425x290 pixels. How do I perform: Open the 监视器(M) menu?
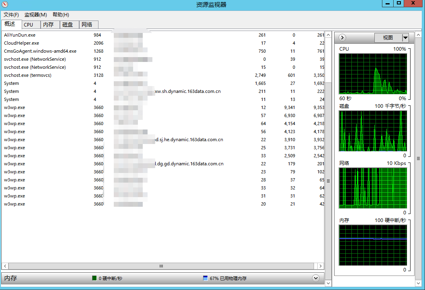35,14
